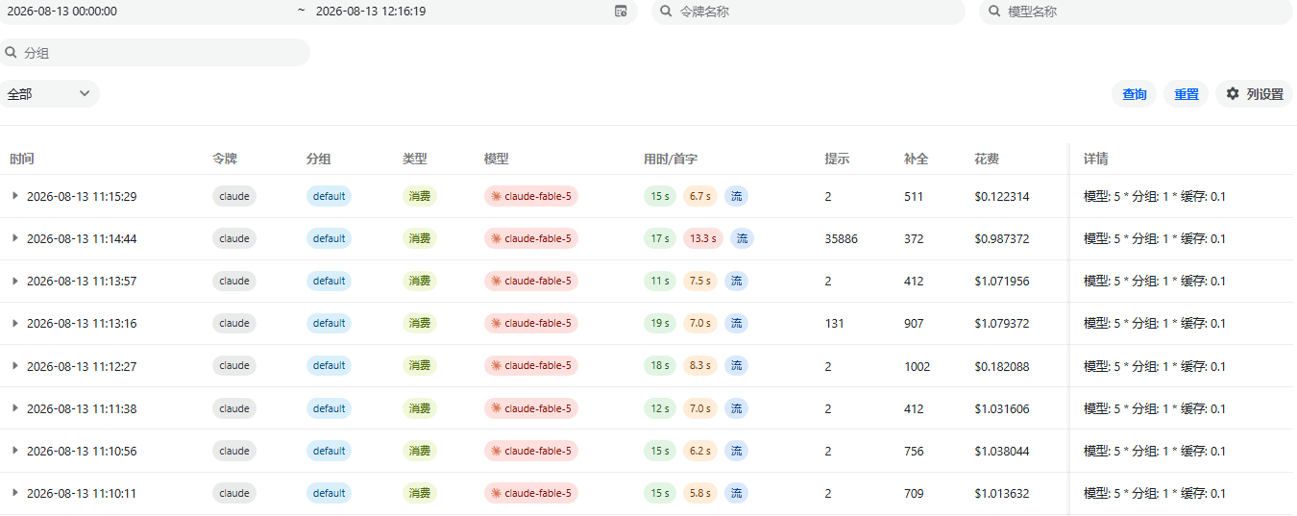Click the 重置 reset button

point(1187,94)
